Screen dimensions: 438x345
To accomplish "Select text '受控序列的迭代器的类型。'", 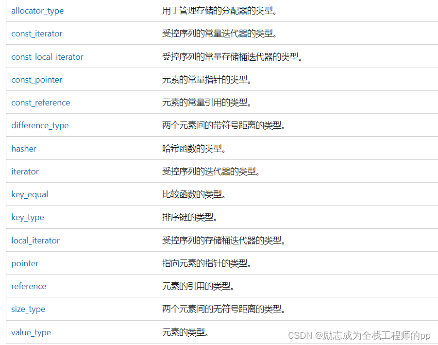I will pos(211,172).
